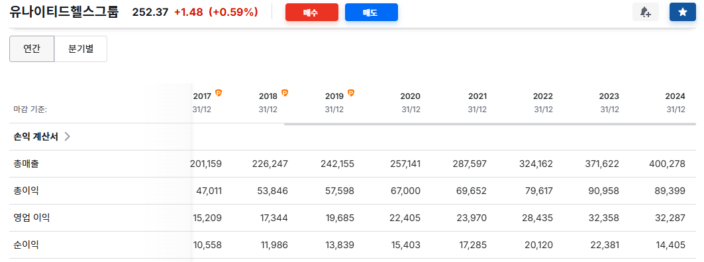This screenshot has height=262, width=704.
Task: Add stock to watchlist with star icon
Action: pos(682,12)
